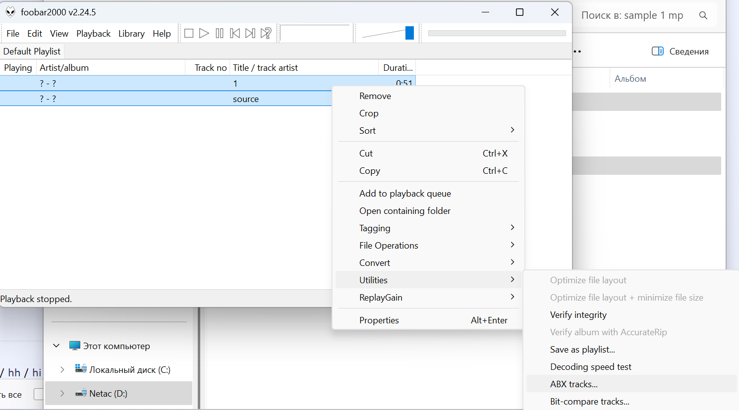Choose Crop from the context menu
The width and height of the screenshot is (739, 410).
[x=428, y=113]
